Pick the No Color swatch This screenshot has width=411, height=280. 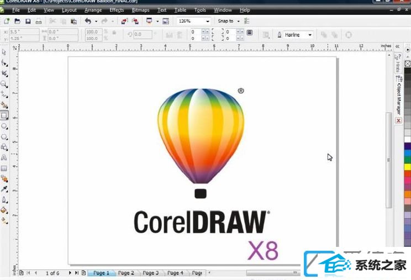[x=408, y=64]
